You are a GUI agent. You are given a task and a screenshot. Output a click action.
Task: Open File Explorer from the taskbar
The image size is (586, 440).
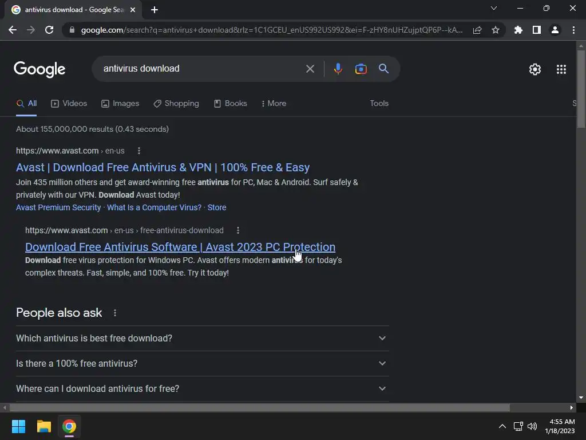tap(43, 426)
